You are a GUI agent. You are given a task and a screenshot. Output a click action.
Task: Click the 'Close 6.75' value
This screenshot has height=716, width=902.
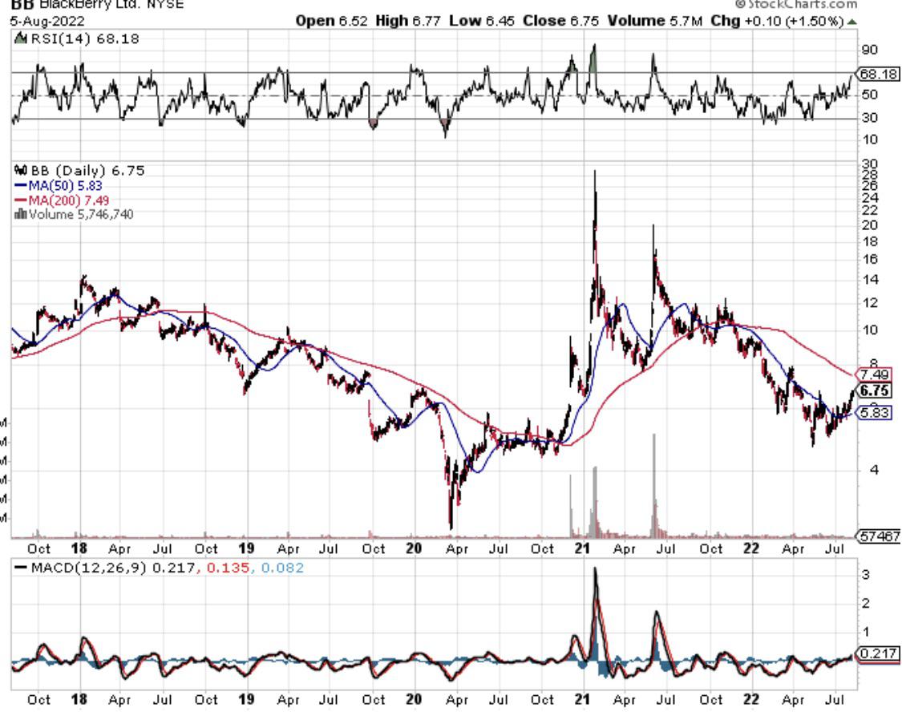[560, 21]
